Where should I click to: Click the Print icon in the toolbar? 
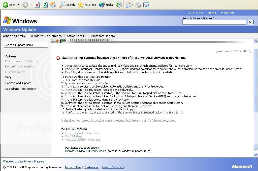138,5
